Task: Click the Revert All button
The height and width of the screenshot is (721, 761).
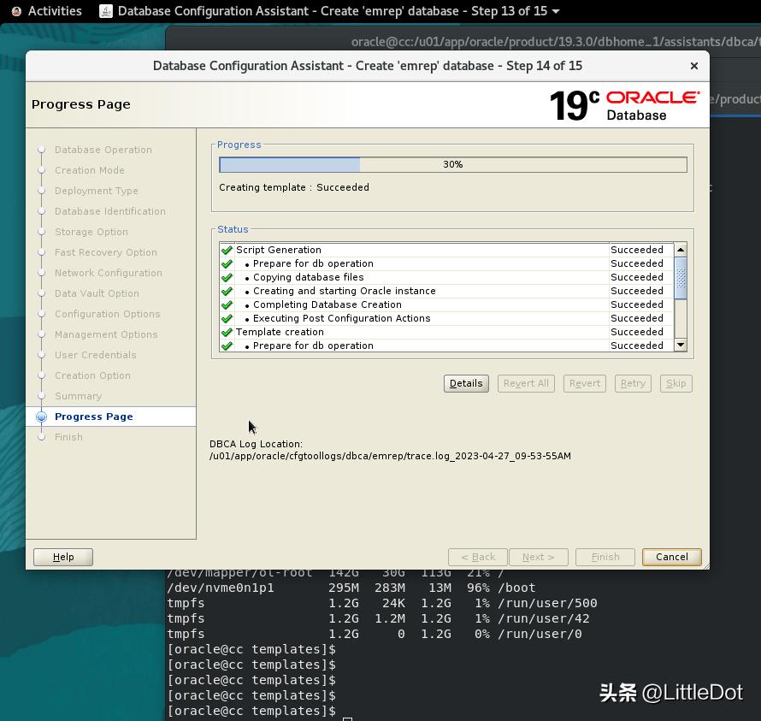Action: (x=526, y=383)
